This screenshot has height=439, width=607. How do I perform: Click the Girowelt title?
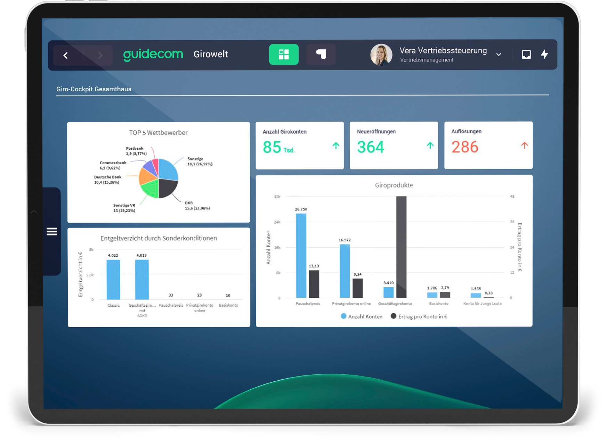tap(211, 54)
